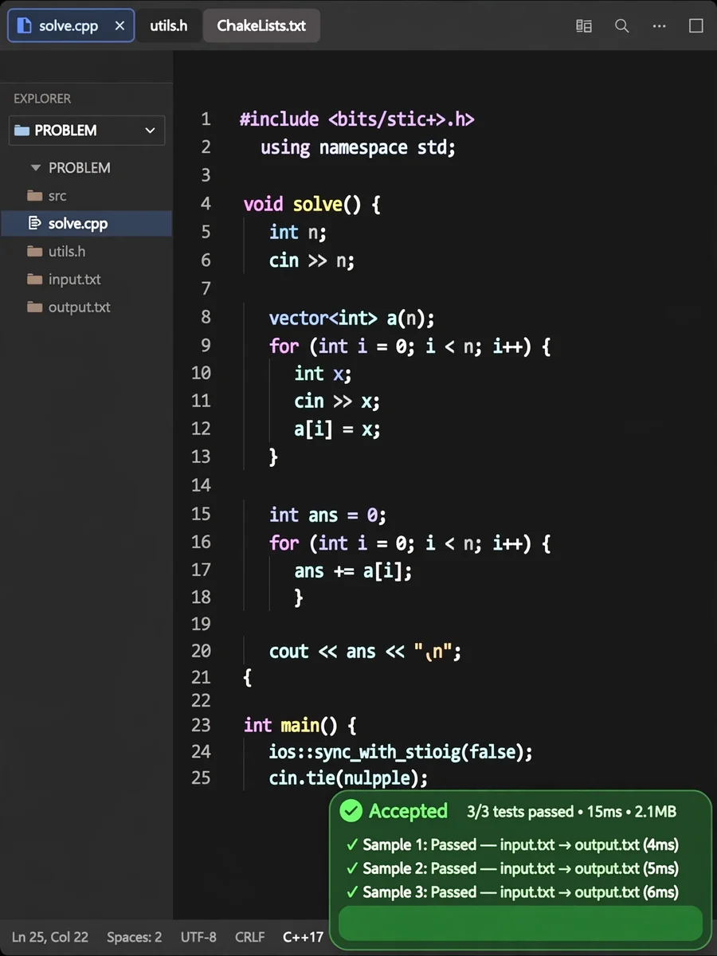Click the 'ans += a[i];' line

[353, 571]
